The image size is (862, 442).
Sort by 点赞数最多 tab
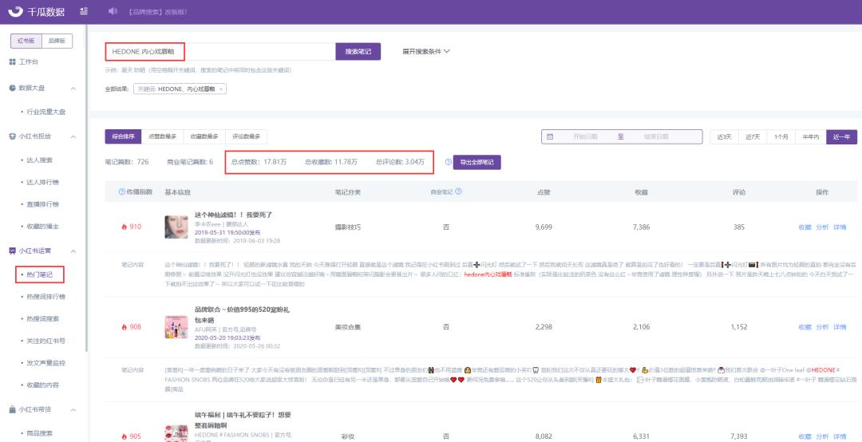click(162, 137)
